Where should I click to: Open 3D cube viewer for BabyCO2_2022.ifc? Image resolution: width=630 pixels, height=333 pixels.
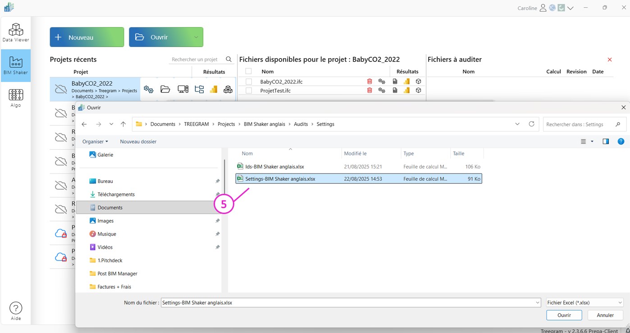tap(418, 82)
